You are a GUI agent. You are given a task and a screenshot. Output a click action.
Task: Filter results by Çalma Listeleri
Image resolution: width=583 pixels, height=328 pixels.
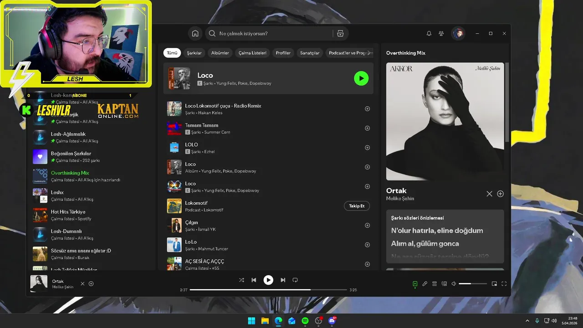[x=252, y=53]
